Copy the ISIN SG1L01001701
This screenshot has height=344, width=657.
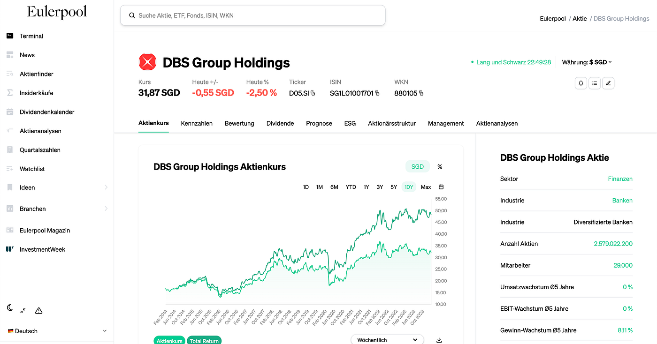coord(377,93)
